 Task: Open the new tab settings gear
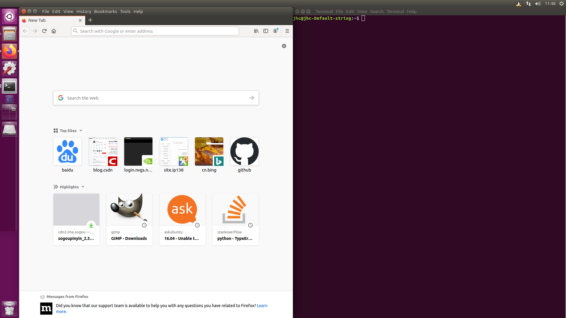[284, 46]
